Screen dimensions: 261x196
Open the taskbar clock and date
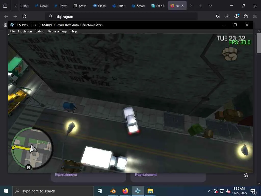[x=239, y=191]
